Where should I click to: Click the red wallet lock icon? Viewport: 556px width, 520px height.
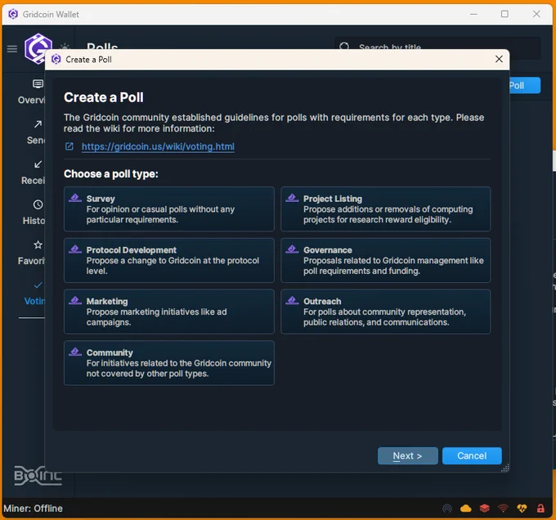pyautogui.click(x=540, y=509)
